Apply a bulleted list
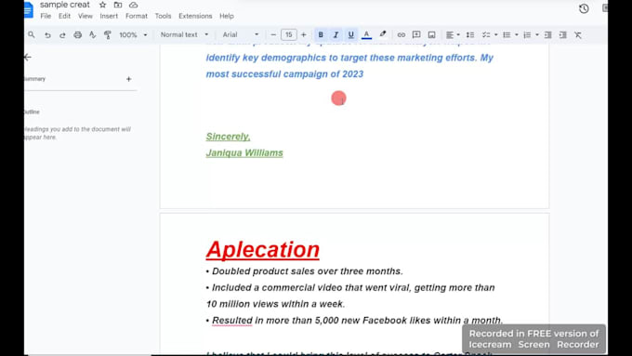 coord(507,34)
